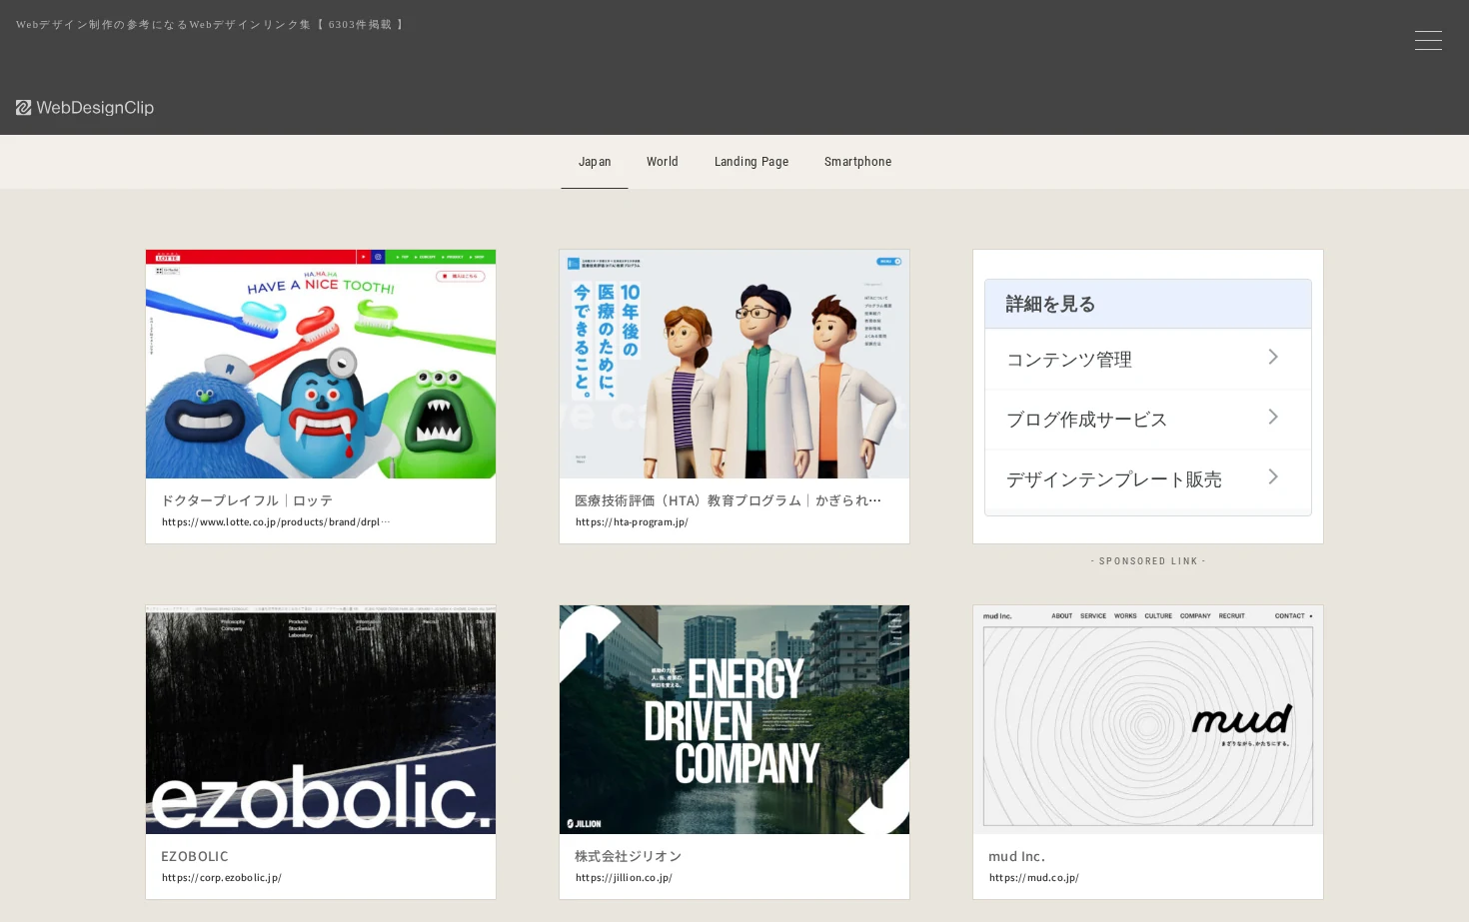Click the 株式会社ジリオン title link

click(x=629, y=856)
